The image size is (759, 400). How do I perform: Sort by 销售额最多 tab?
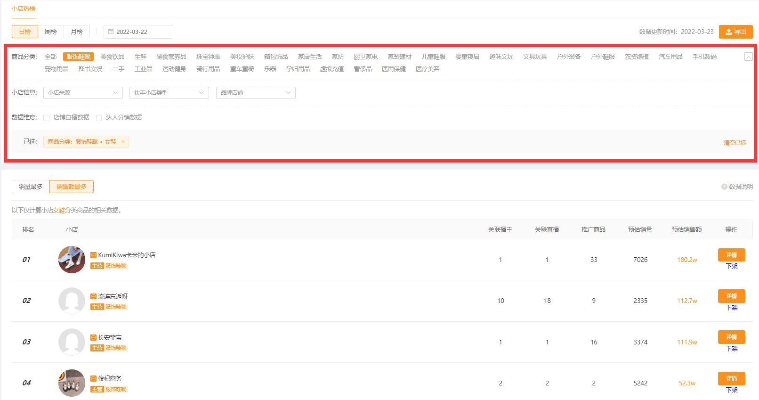[x=72, y=187]
